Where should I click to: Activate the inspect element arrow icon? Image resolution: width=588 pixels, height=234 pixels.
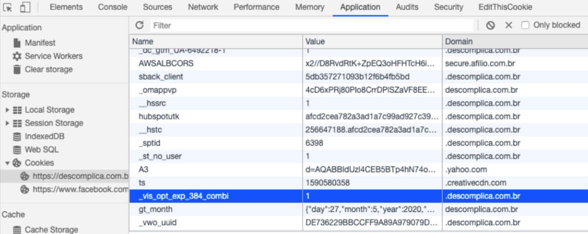8,7
